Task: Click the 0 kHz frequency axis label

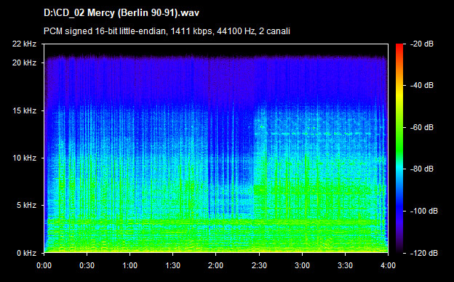Action: 26,253
